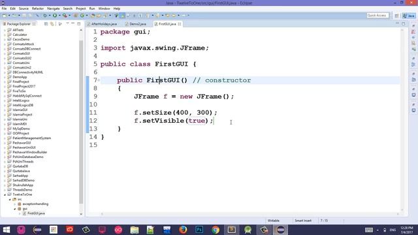Click the touch keyboard tray icon
Viewport: 418px width, 235px height.
(x=369, y=230)
